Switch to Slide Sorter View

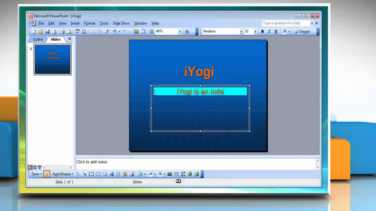(x=35, y=167)
